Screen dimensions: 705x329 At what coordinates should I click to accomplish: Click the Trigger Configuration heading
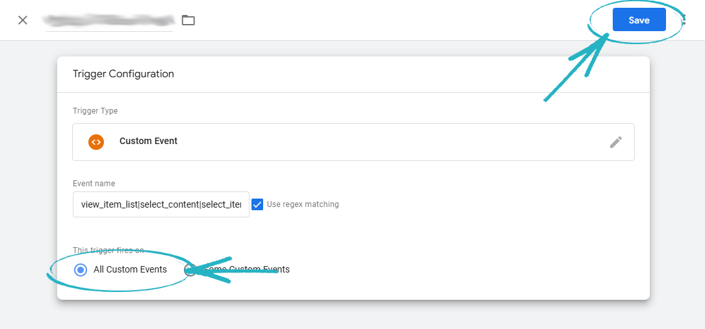pyautogui.click(x=123, y=74)
